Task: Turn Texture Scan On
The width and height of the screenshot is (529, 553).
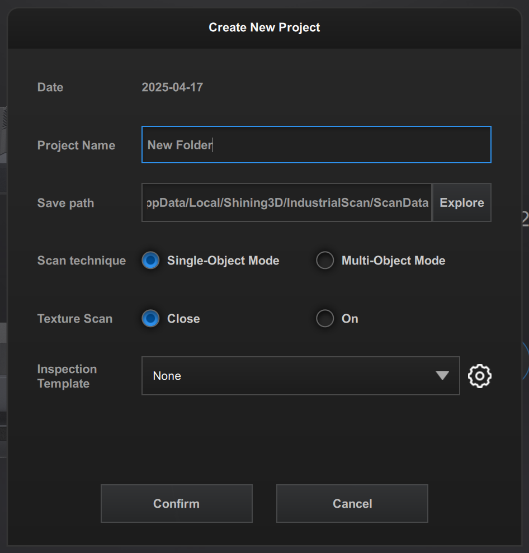Action: (325, 319)
